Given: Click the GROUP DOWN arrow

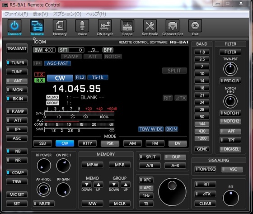Looking at the screenshot, I should pyautogui.click(x=114, y=185).
